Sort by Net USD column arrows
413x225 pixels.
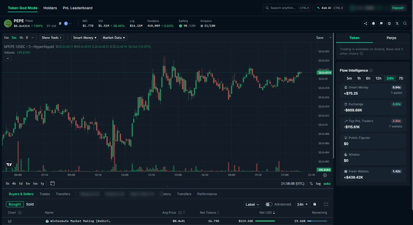274,213
